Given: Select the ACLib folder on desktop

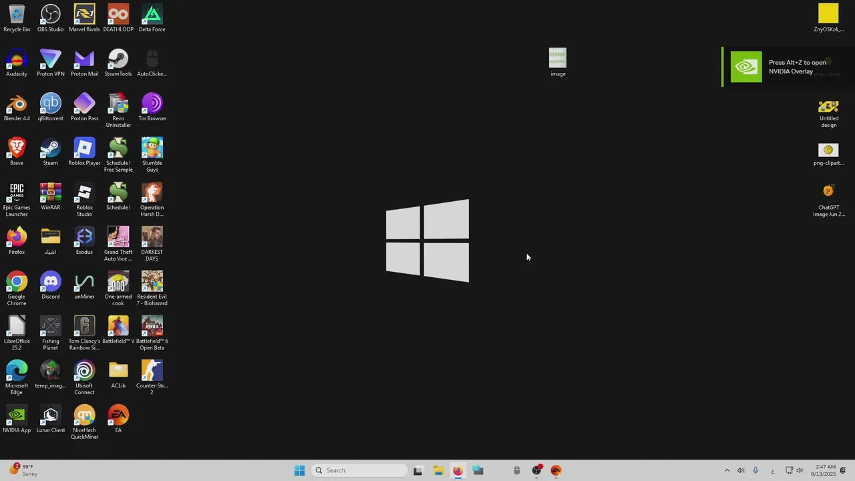Looking at the screenshot, I should [x=118, y=375].
